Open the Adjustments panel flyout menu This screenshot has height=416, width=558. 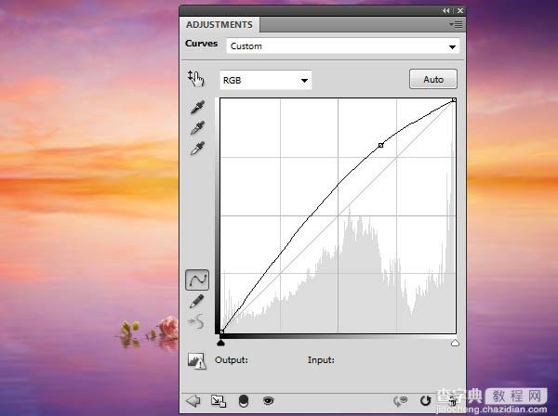coord(456,24)
